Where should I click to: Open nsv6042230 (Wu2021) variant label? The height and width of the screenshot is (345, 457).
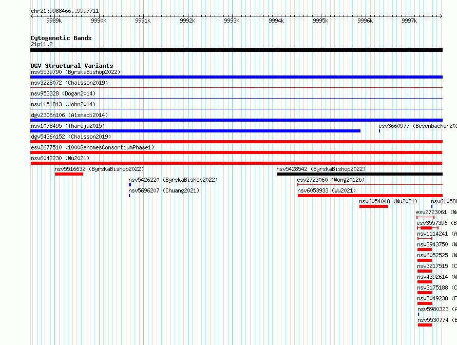(60, 158)
